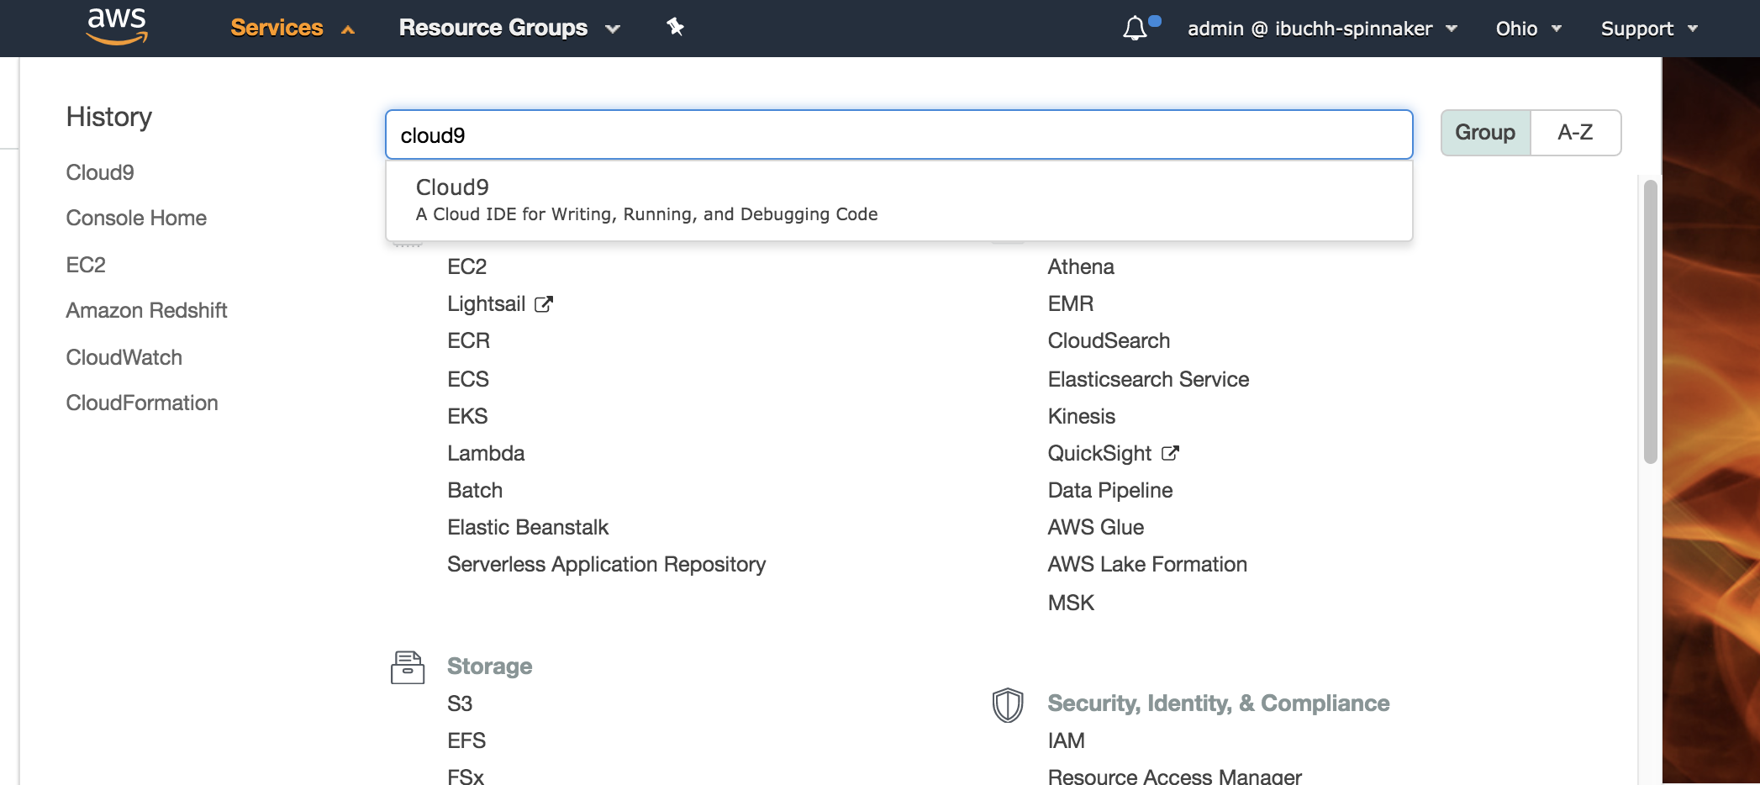The height and width of the screenshot is (785, 1760).
Task: Click the Storage category icon
Action: pyautogui.click(x=408, y=666)
